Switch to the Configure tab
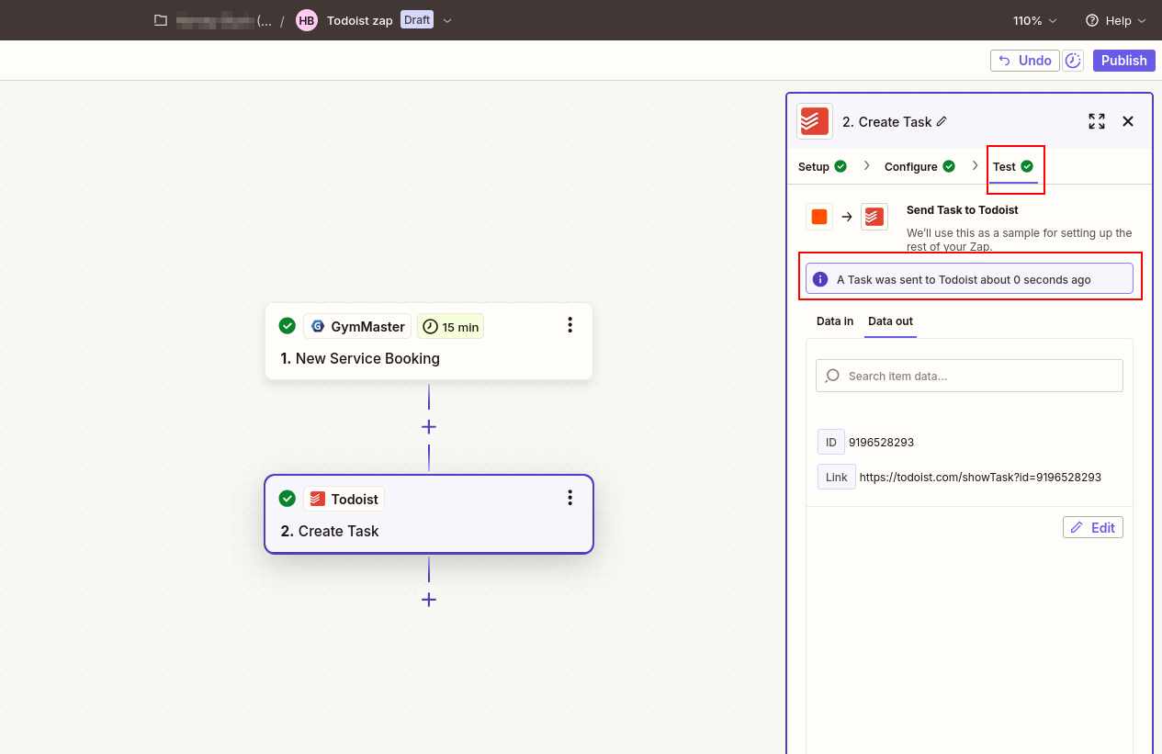This screenshot has height=754, width=1162. [x=919, y=167]
